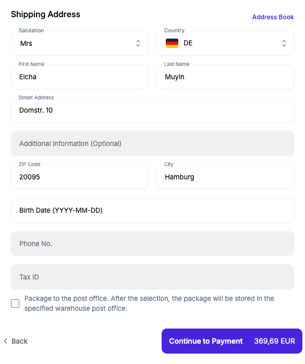Click the German flag icon
This screenshot has height=364, width=305.
[172, 43]
